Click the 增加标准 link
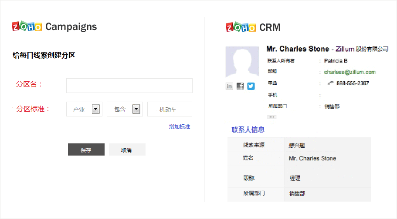The width and height of the screenshot is (397, 219). click(x=180, y=126)
